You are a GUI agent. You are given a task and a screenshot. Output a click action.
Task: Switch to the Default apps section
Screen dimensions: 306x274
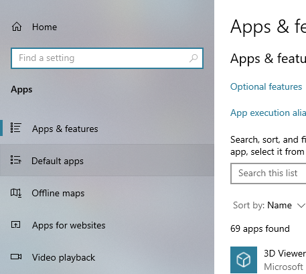tap(107, 160)
